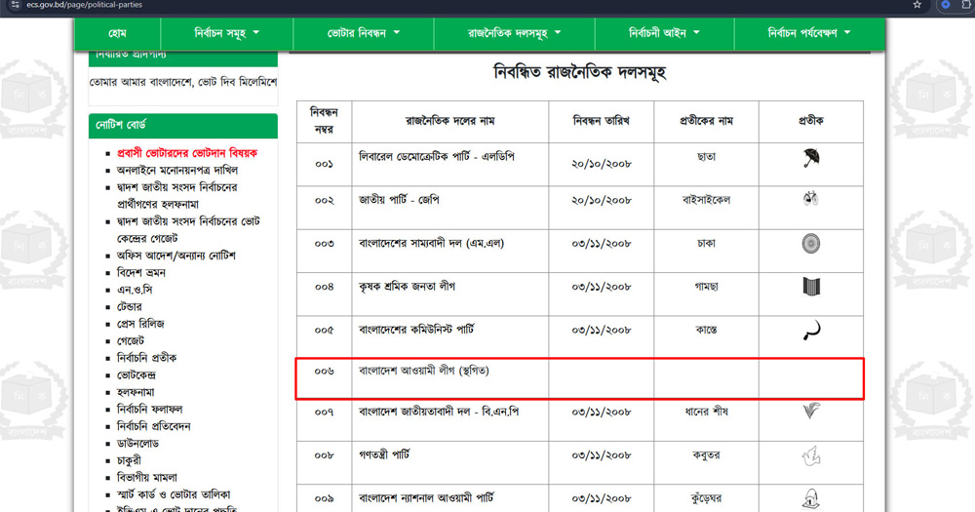Click the umbrella symbol icon for LDP

click(811, 158)
